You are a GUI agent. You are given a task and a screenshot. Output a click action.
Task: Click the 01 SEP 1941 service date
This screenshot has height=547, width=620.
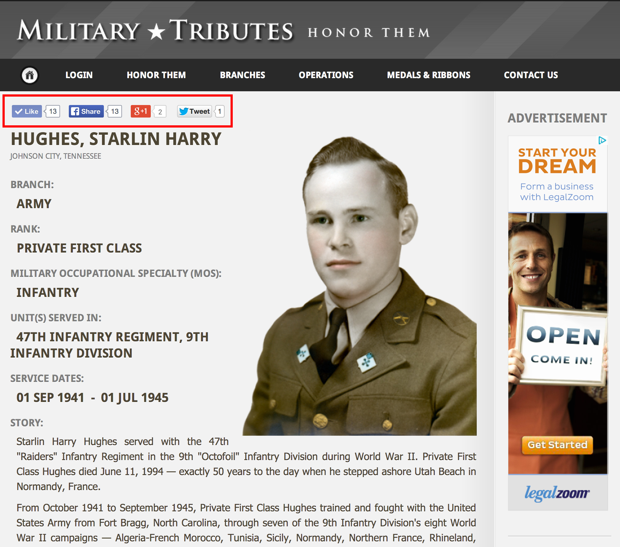(x=50, y=398)
